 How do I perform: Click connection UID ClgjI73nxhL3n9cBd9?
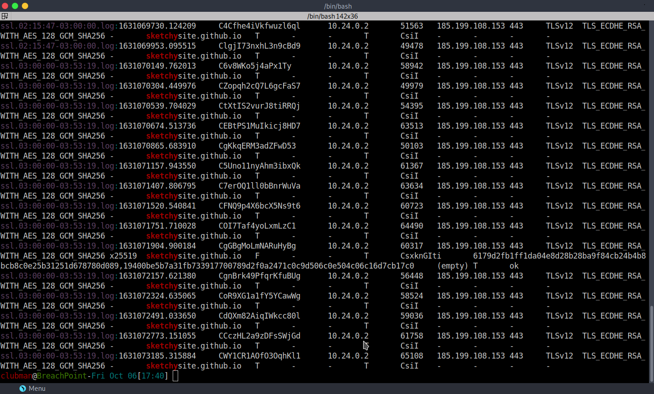click(x=260, y=46)
